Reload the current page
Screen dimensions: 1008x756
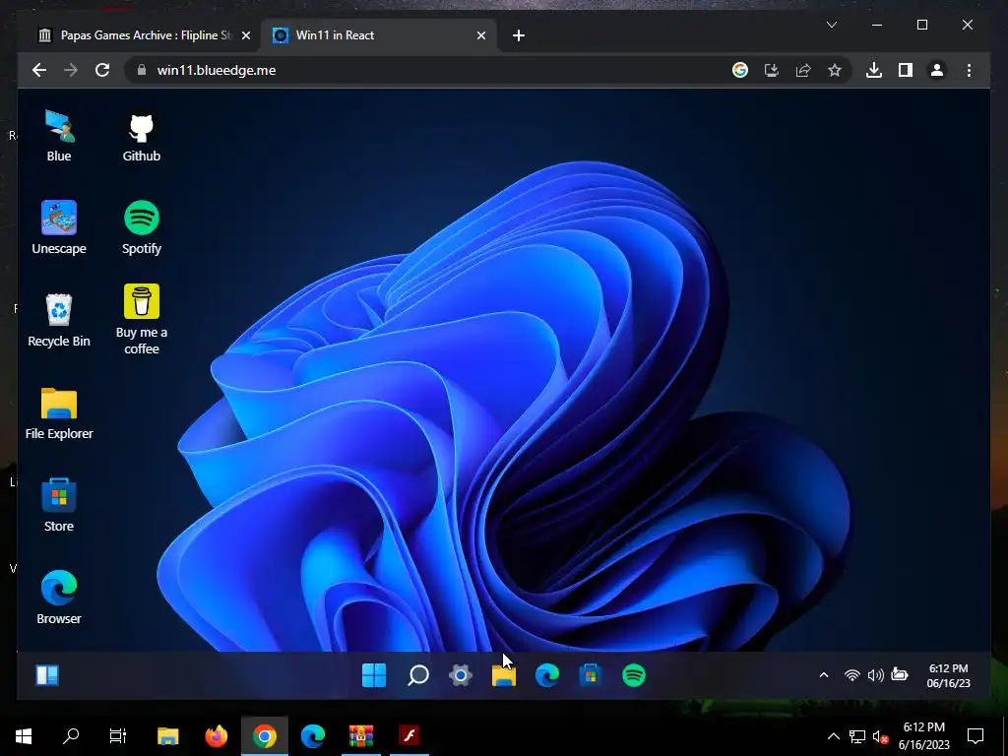[102, 70]
